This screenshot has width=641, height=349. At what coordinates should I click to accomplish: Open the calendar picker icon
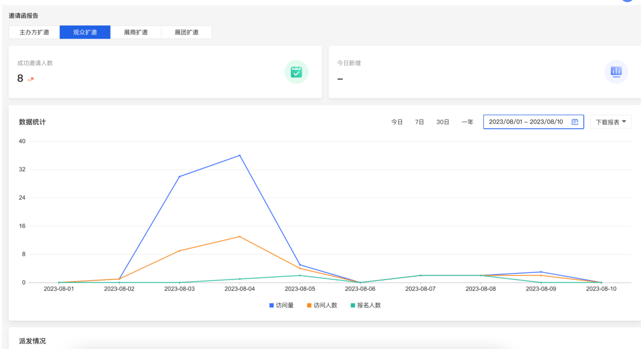click(x=575, y=122)
